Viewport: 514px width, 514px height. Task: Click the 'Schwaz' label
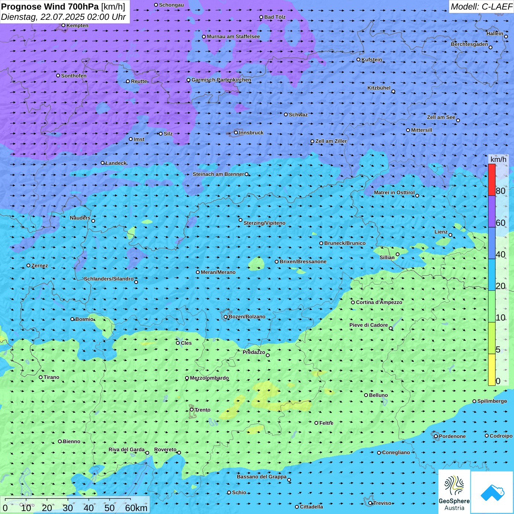[x=298, y=115]
